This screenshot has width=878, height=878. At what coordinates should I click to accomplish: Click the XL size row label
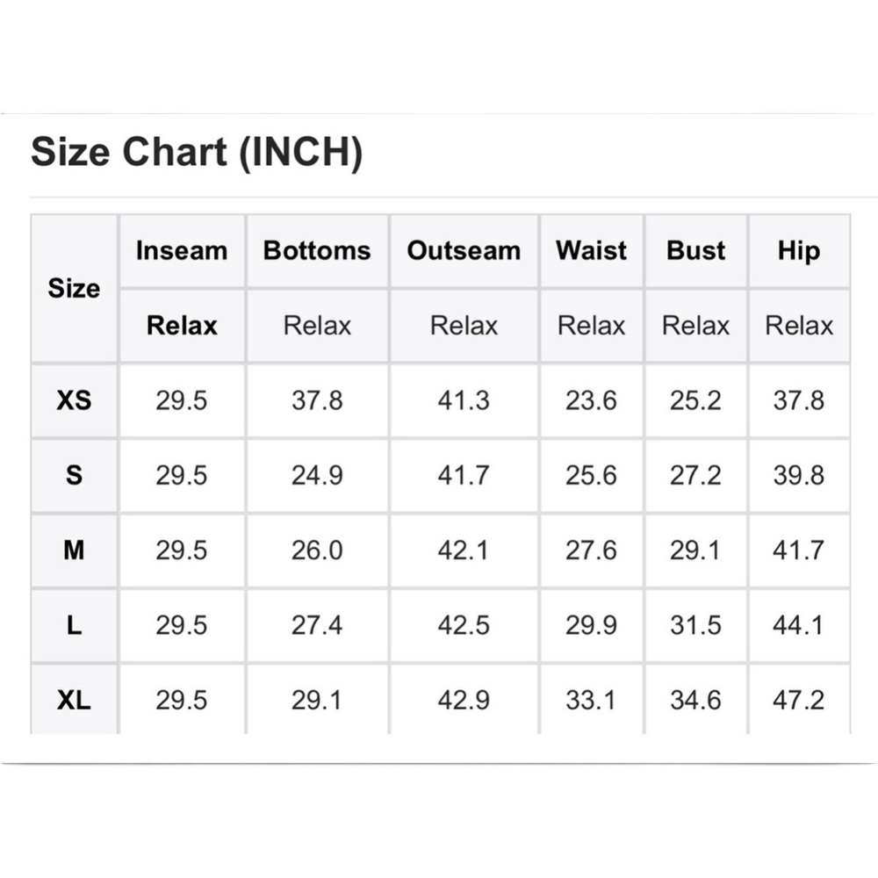[x=74, y=700]
